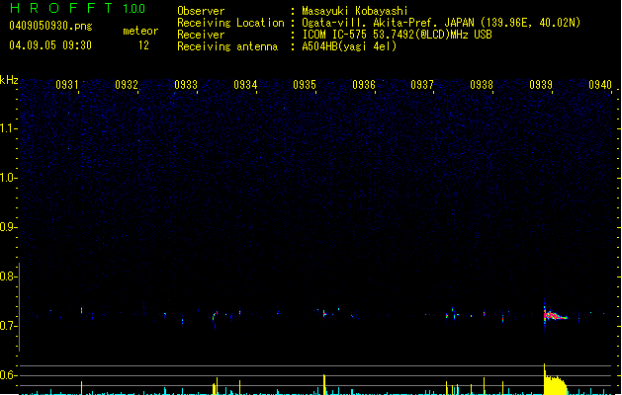This screenshot has height=395, width=622.
Task: Click the 0.7 kHz axis label
Action: (8, 326)
